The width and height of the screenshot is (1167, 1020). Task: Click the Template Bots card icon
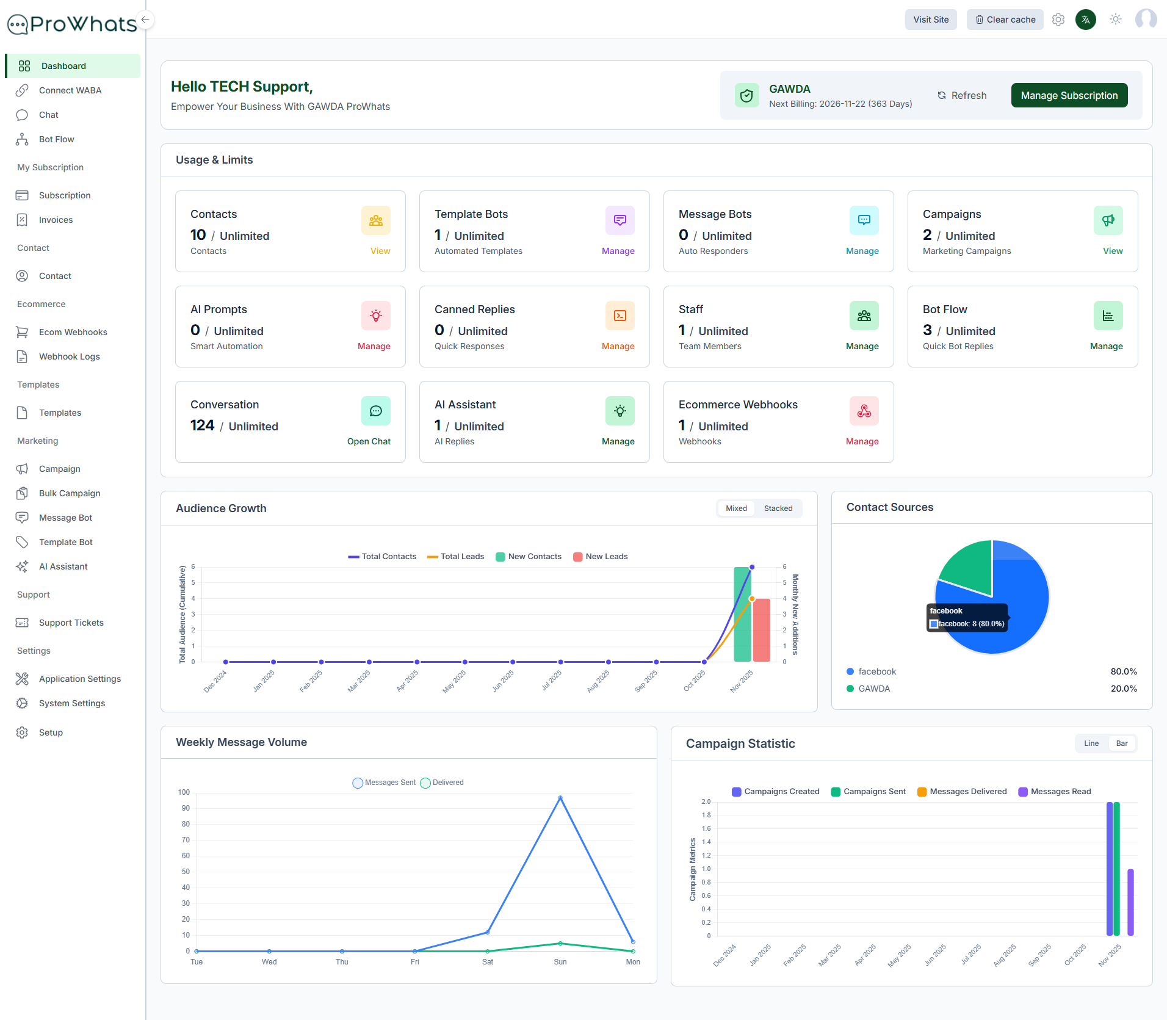[x=620, y=220]
